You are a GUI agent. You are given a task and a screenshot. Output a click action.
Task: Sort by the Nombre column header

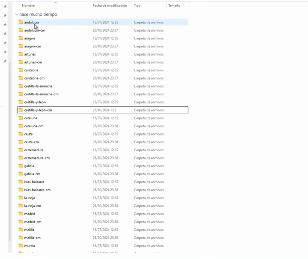(x=28, y=6)
